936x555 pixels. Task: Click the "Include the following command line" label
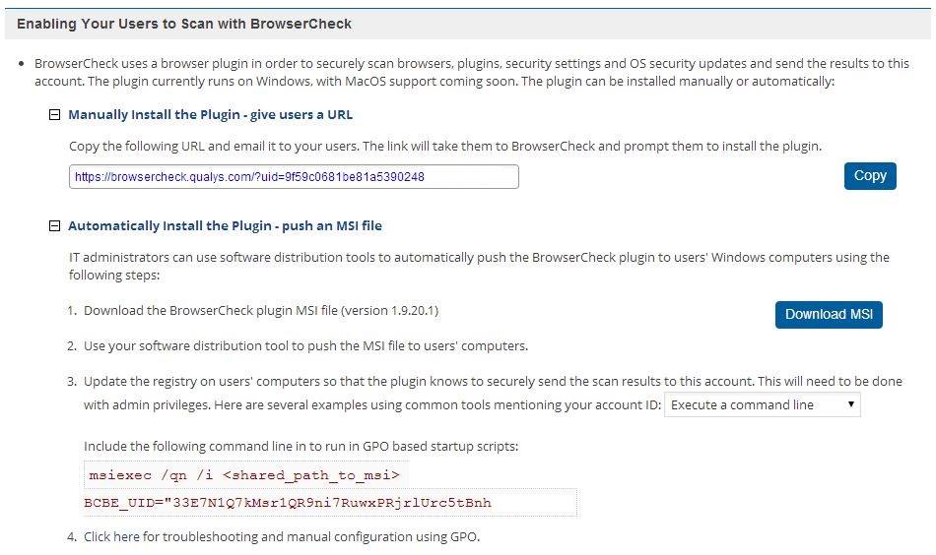coord(301,446)
